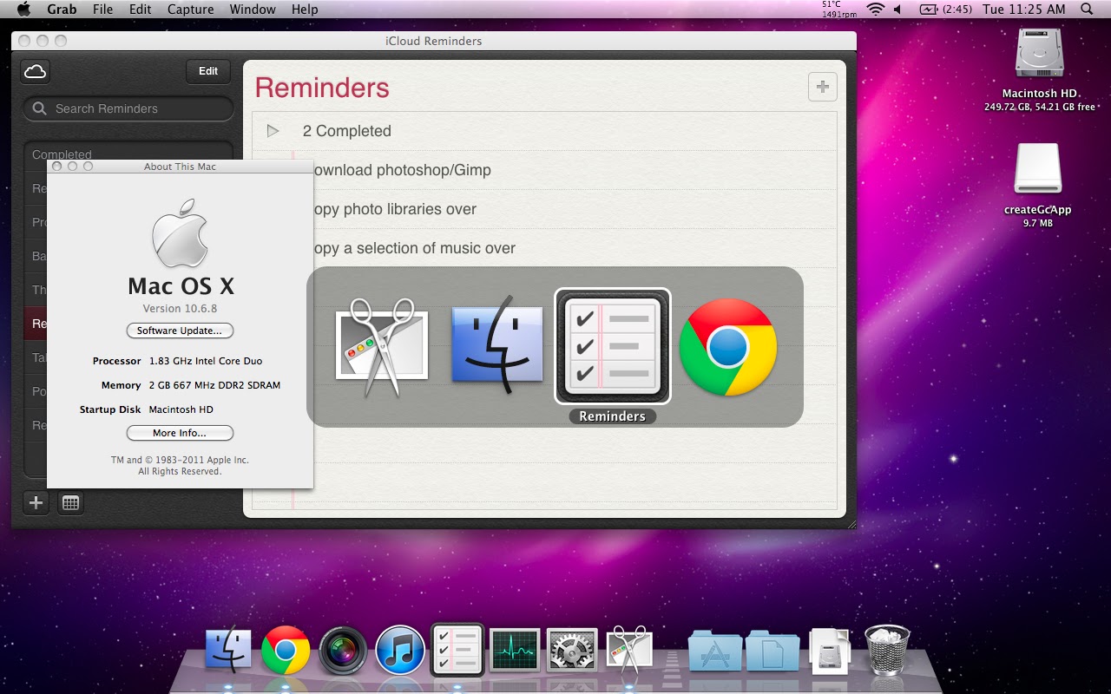The image size is (1111, 694).
Task: Click the menu bar clock showing Tue 11:25 AM
Action: [x=1023, y=10]
